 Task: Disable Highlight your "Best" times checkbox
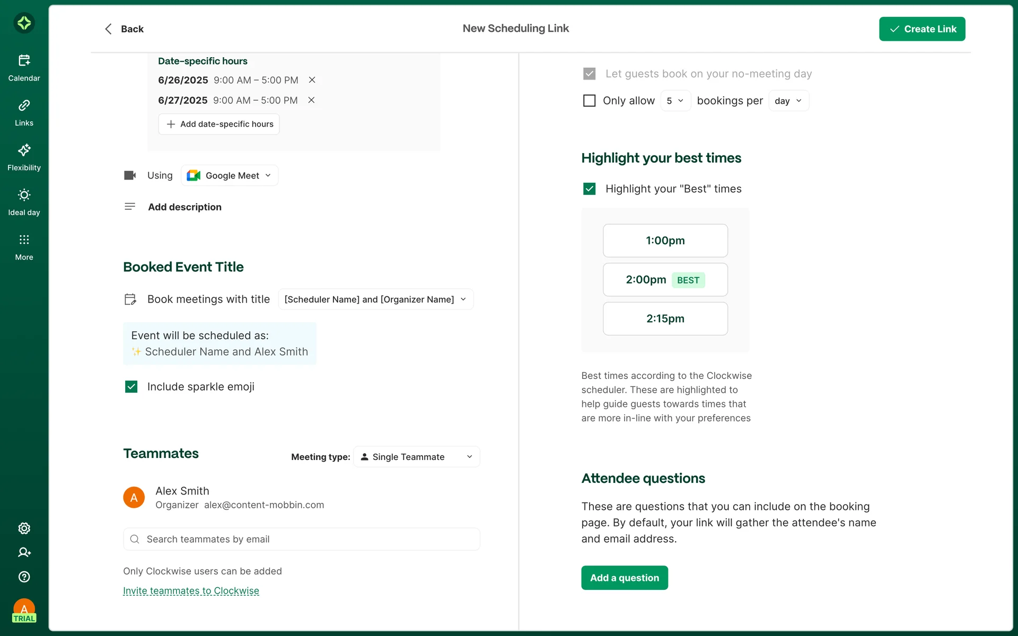tap(589, 189)
